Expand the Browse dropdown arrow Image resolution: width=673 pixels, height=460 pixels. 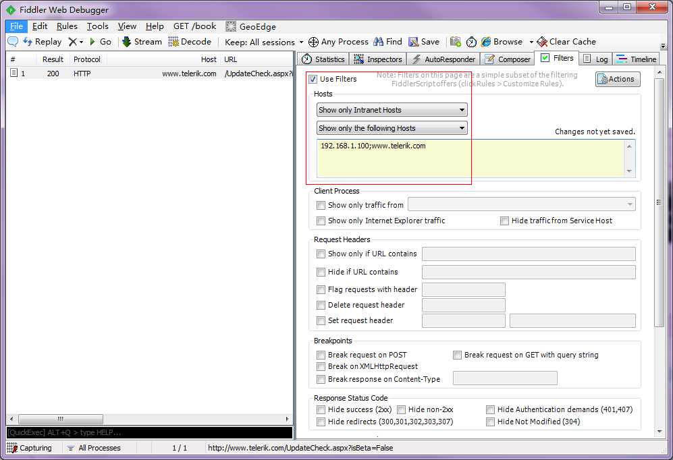pos(531,42)
